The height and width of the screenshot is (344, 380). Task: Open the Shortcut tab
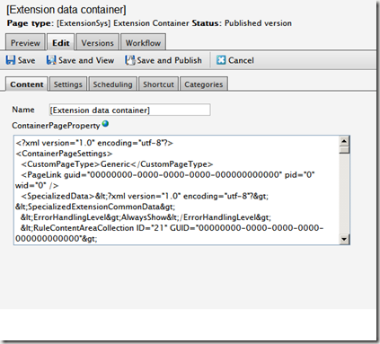coord(158,84)
